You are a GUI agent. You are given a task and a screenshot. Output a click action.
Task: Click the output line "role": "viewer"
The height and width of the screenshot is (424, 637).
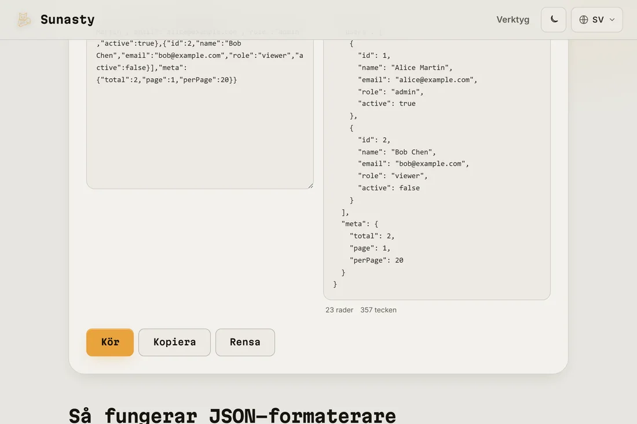pos(393,176)
